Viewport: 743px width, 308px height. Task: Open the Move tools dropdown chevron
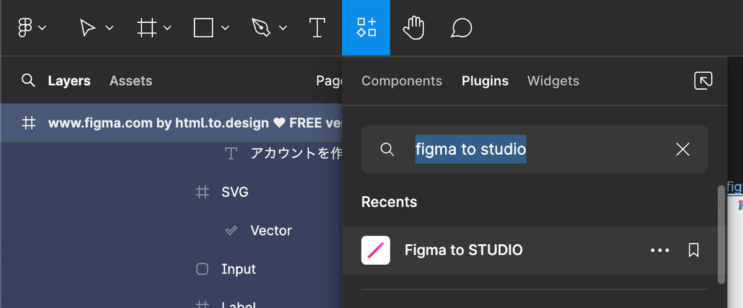110,28
